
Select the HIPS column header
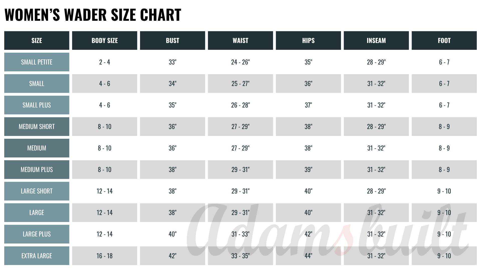click(x=308, y=40)
